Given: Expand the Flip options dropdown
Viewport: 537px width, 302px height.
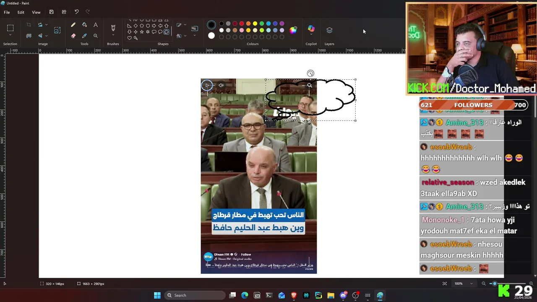Looking at the screenshot, I should [x=46, y=36].
